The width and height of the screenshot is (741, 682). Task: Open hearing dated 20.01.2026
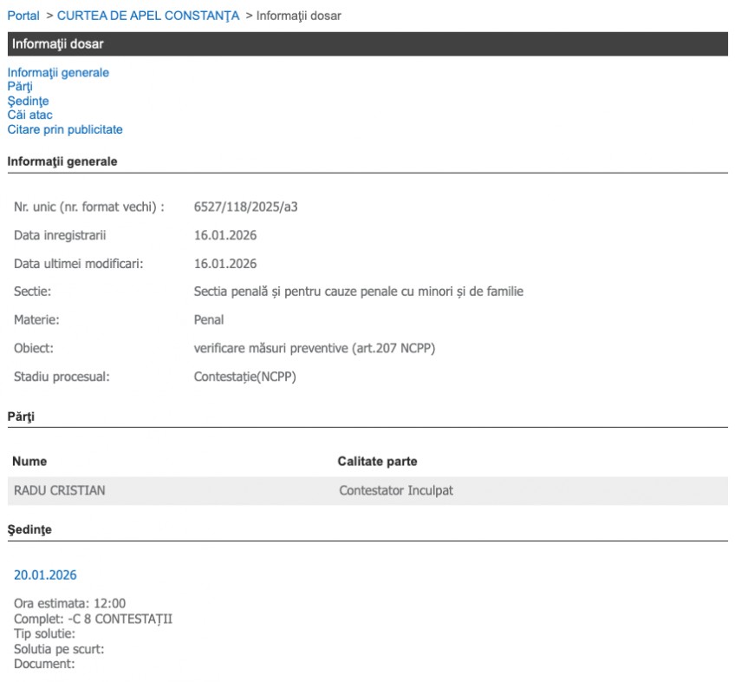(x=45, y=574)
